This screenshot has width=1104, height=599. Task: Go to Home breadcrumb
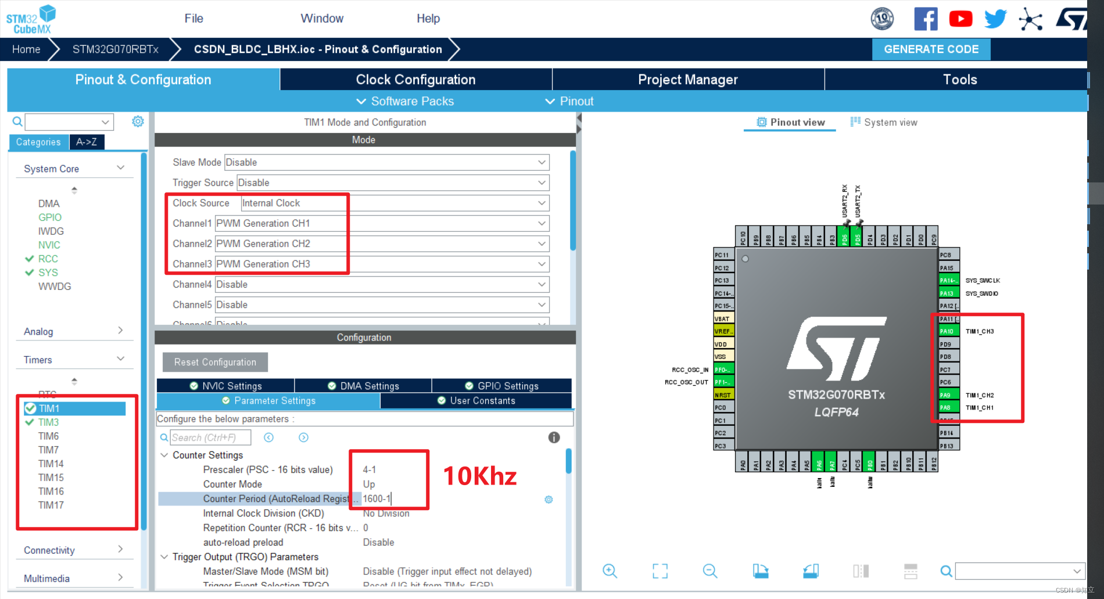pyautogui.click(x=26, y=49)
